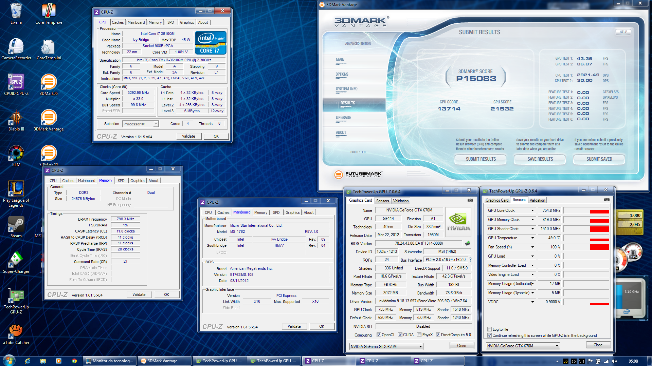Click BIOS save chip icon in GPU-Z
Screen dimensions: 652x366
pyautogui.click(x=468, y=243)
